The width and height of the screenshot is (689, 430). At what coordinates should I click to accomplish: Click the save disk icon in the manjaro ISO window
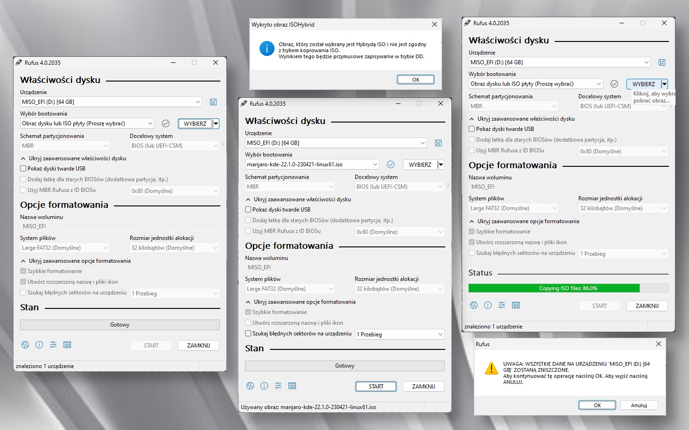(x=438, y=143)
